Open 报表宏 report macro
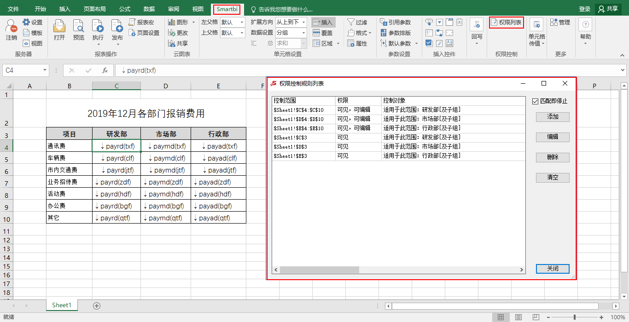 (x=141, y=22)
